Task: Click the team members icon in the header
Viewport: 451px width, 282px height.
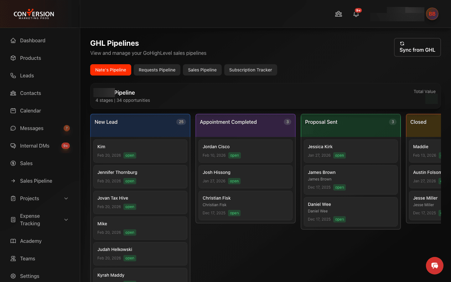Action: (x=339, y=14)
